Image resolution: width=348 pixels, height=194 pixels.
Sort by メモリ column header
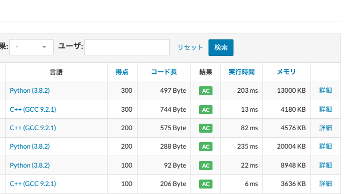point(286,72)
